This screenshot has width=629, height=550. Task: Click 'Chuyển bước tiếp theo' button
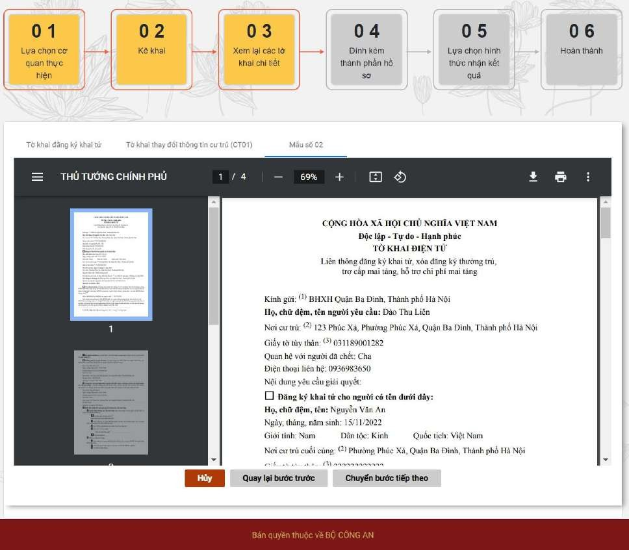click(387, 478)
